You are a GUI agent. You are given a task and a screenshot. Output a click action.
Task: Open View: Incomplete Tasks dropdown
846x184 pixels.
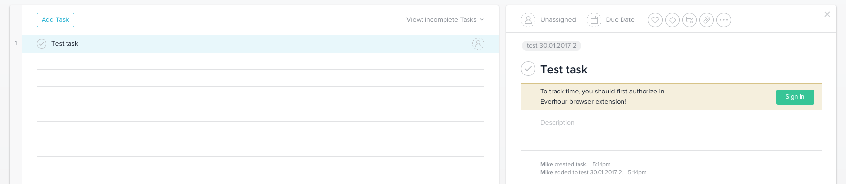click(445, 20)
